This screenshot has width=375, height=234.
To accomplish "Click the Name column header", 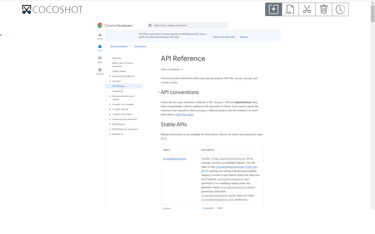I will click(167, 150).
